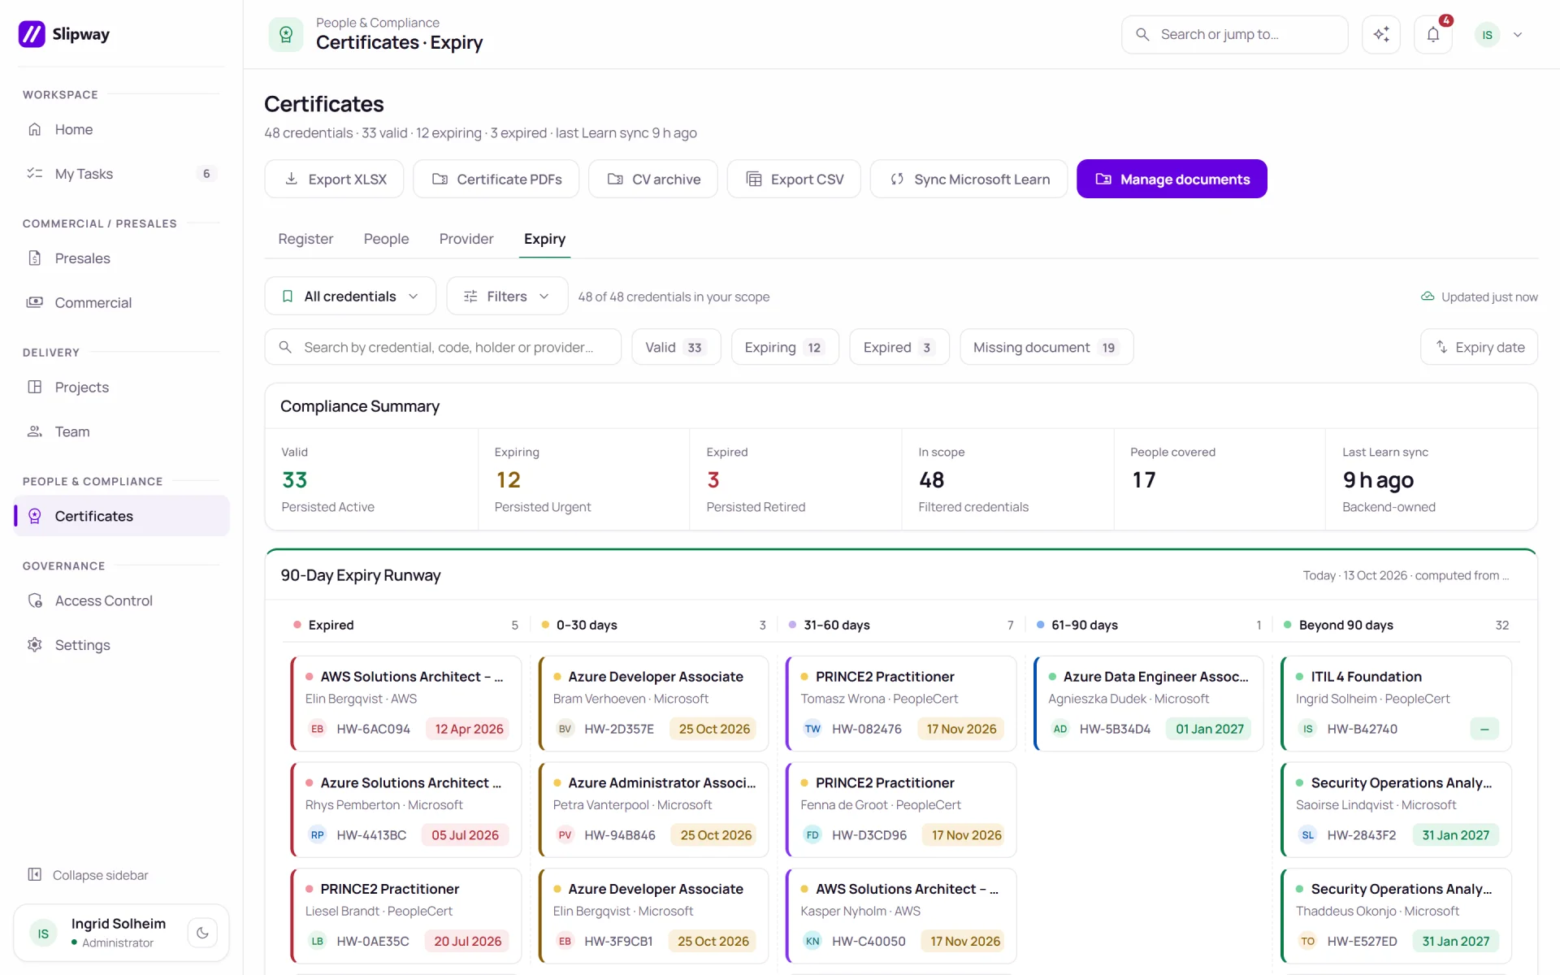The width and height of the screenshot is (1560, 975).
Task: Open ITIL 4 Foundation card
Action: [1396, 703]
